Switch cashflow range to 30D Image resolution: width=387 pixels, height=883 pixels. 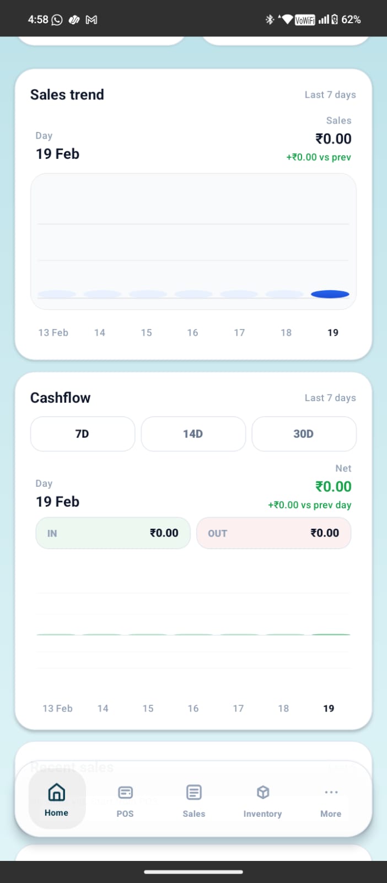point(304,434)
